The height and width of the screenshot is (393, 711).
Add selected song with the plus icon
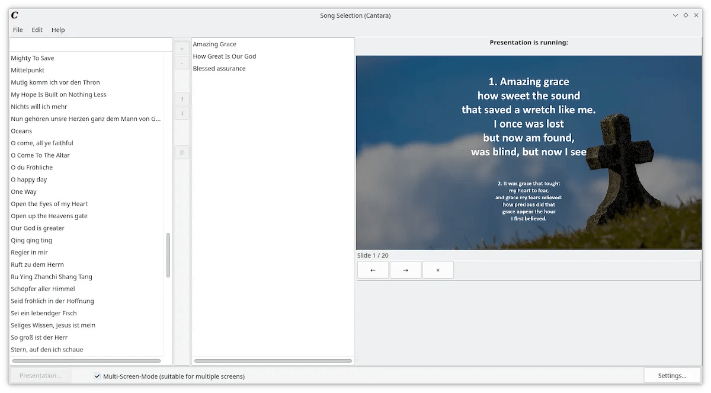pos(182,48)
